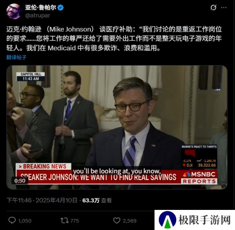The image size is (235, 230).
Task: Click display name 亚伦·鲁帕尔
Action: pyautogui.click(x=41, y=8)
